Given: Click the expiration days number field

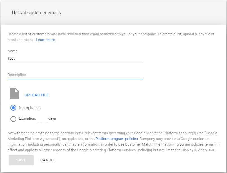Looking at the screenshot, I should point(42,119).
